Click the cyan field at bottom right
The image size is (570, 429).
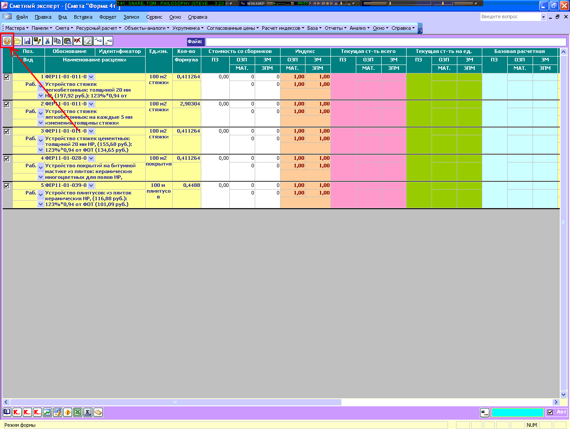pos(517,413)
